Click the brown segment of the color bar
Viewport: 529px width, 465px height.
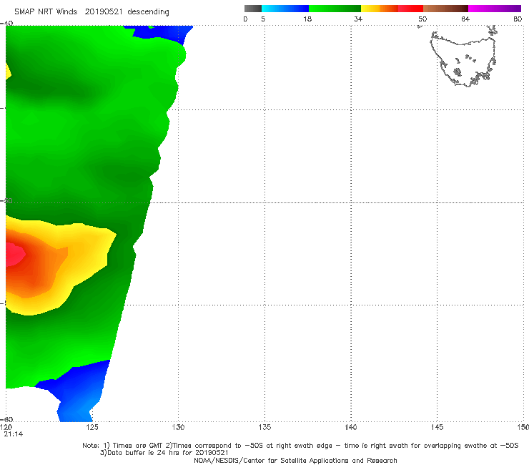[445, 9]
